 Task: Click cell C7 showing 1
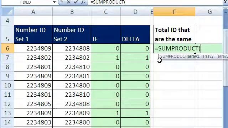pyautogui.click(x=106, y=58)
